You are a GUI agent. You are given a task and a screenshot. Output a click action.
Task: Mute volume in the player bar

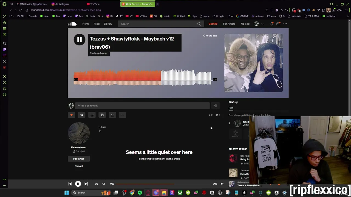(222, 184)
